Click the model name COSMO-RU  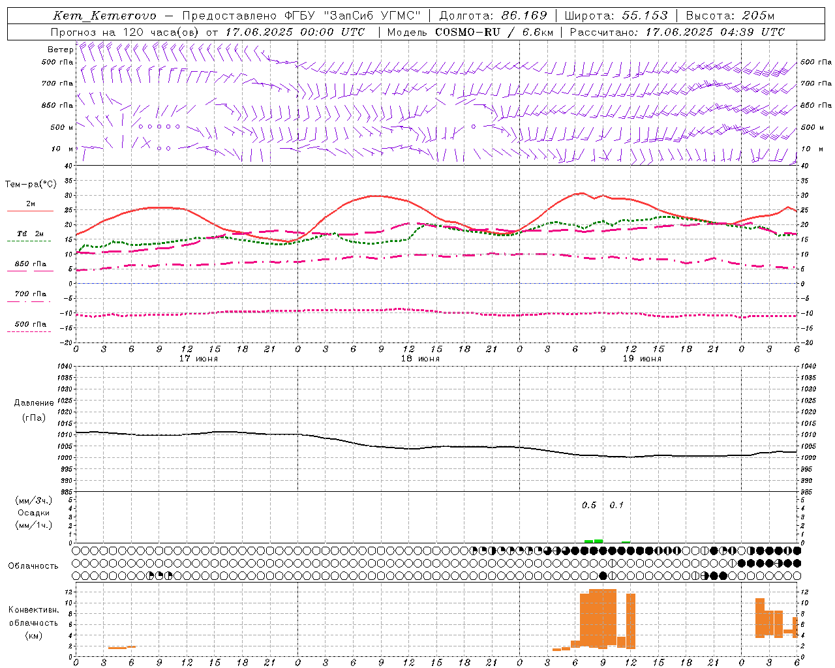pos(469,32)
